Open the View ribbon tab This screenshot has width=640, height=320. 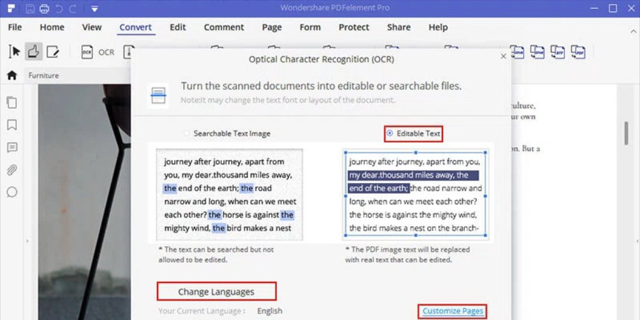point(91,27)
